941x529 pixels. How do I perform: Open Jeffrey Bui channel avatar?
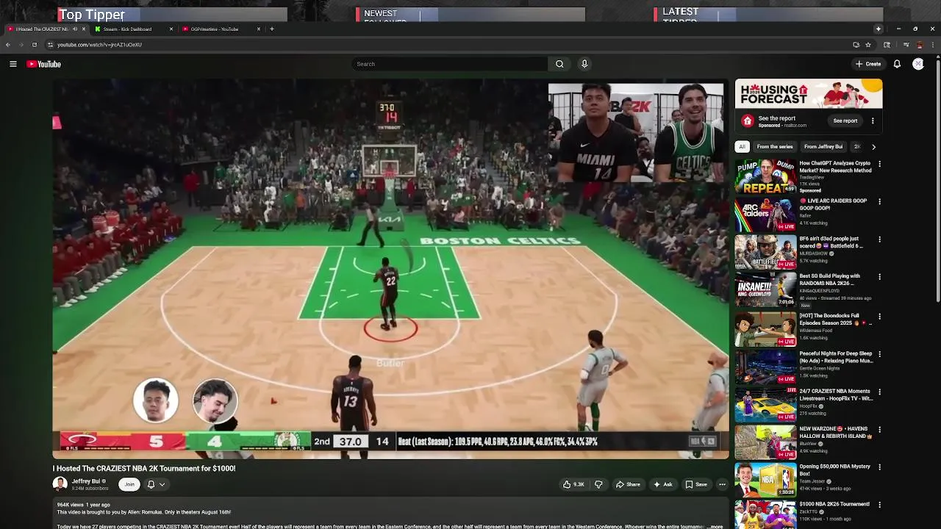[60, 483]
